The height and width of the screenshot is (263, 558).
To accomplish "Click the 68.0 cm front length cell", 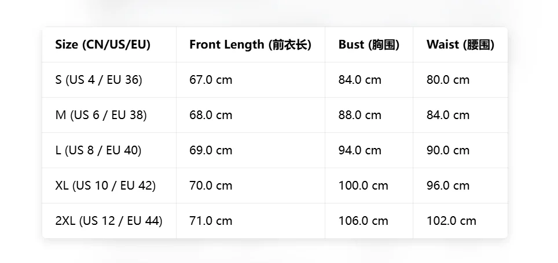I will click(251, 115).
